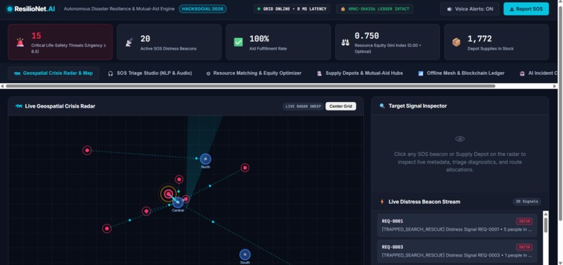The image size is (563, 265).
Task: Click the '20' active SOS beacons value
Action: coord(145,38)
